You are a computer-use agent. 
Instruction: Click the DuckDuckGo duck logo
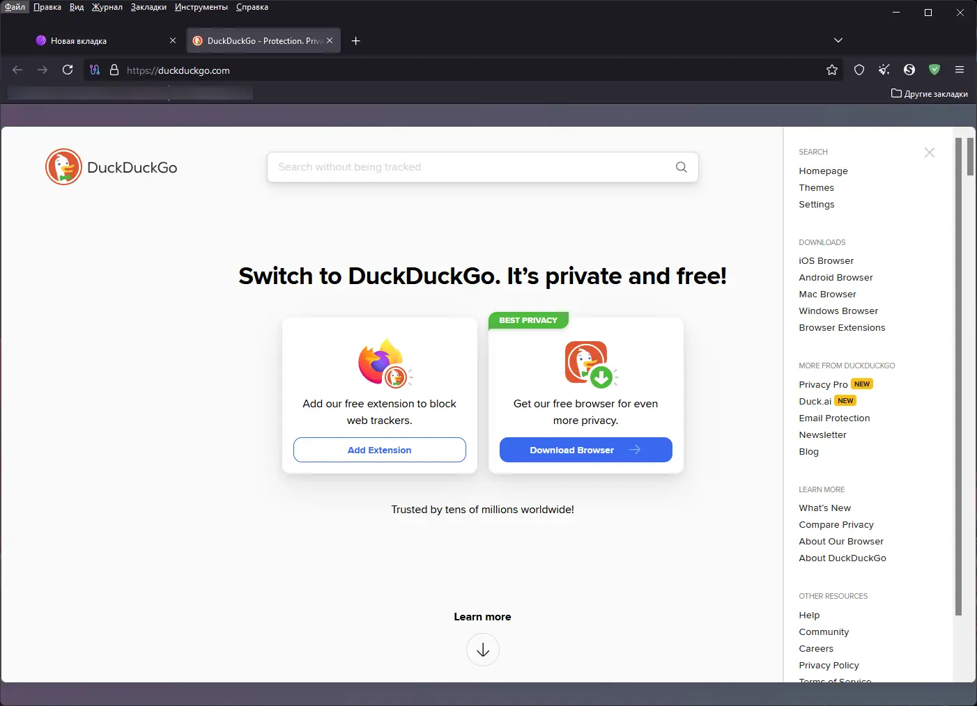[x=63, y=167]
